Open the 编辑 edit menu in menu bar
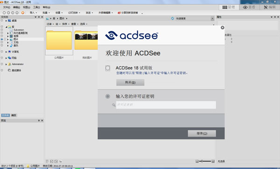Viewport: 280px width, 169px height. click(17, 7)
